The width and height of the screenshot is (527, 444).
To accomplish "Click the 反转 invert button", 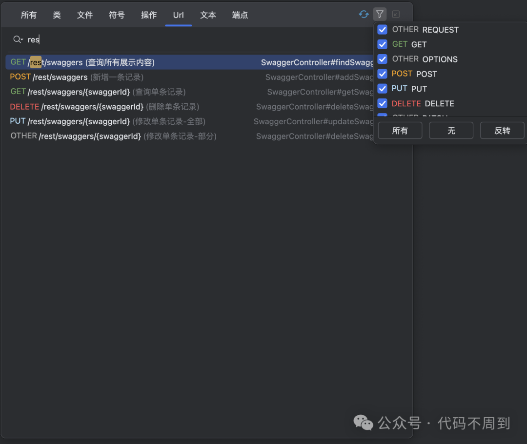I will pyautogui.click(x=502, y=130).
